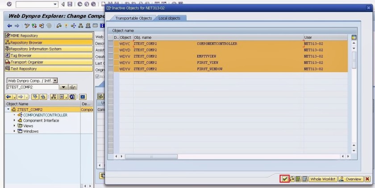Open the MIME Repository panel
The image size is (375, 188).
[x=49, y=36]
